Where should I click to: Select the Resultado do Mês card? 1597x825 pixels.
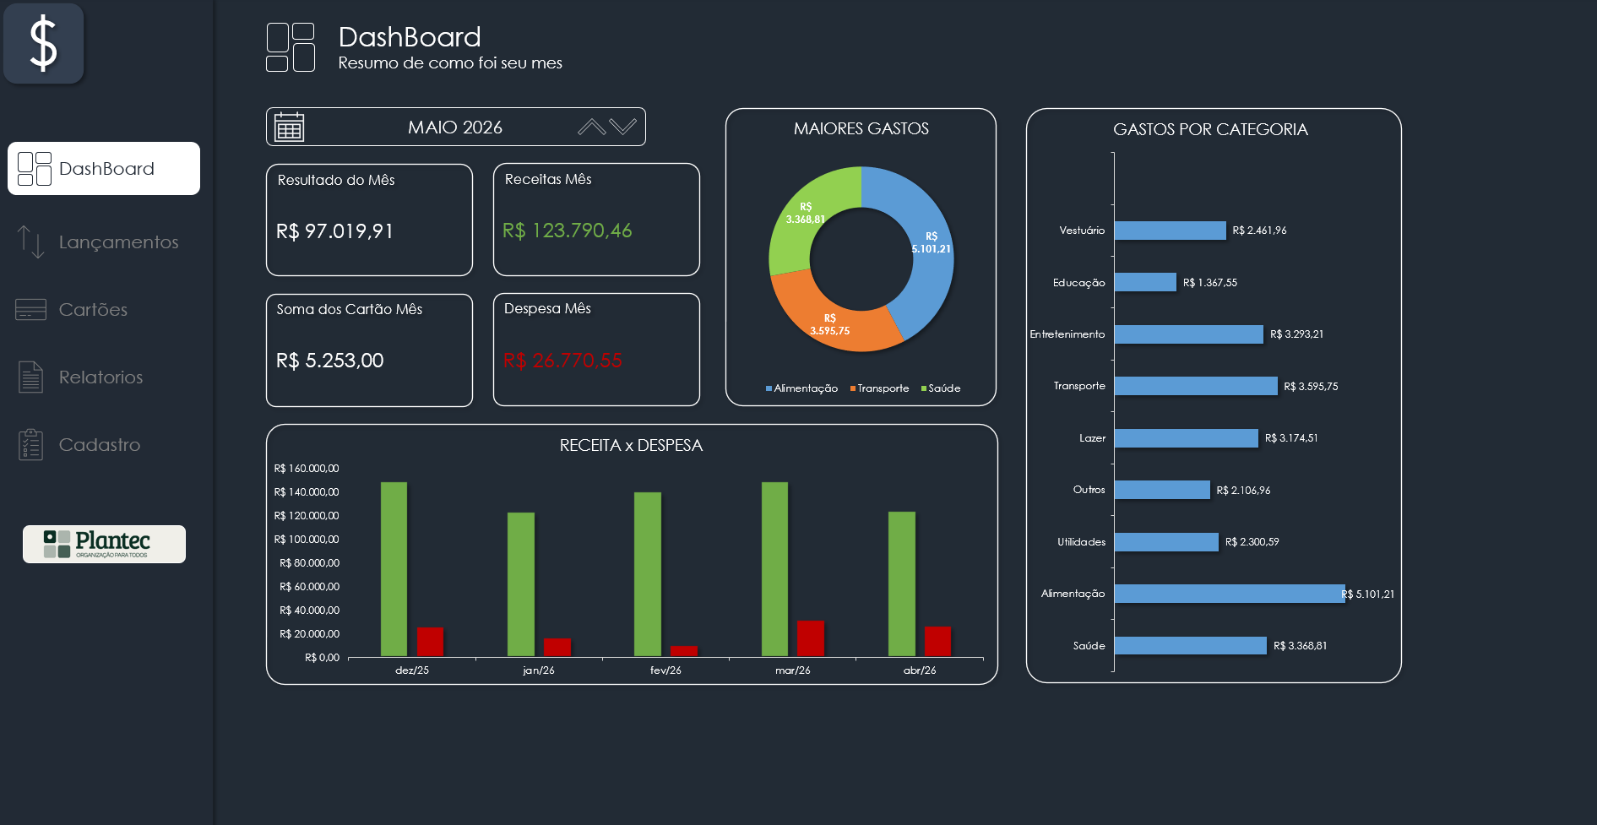point(369,220)
